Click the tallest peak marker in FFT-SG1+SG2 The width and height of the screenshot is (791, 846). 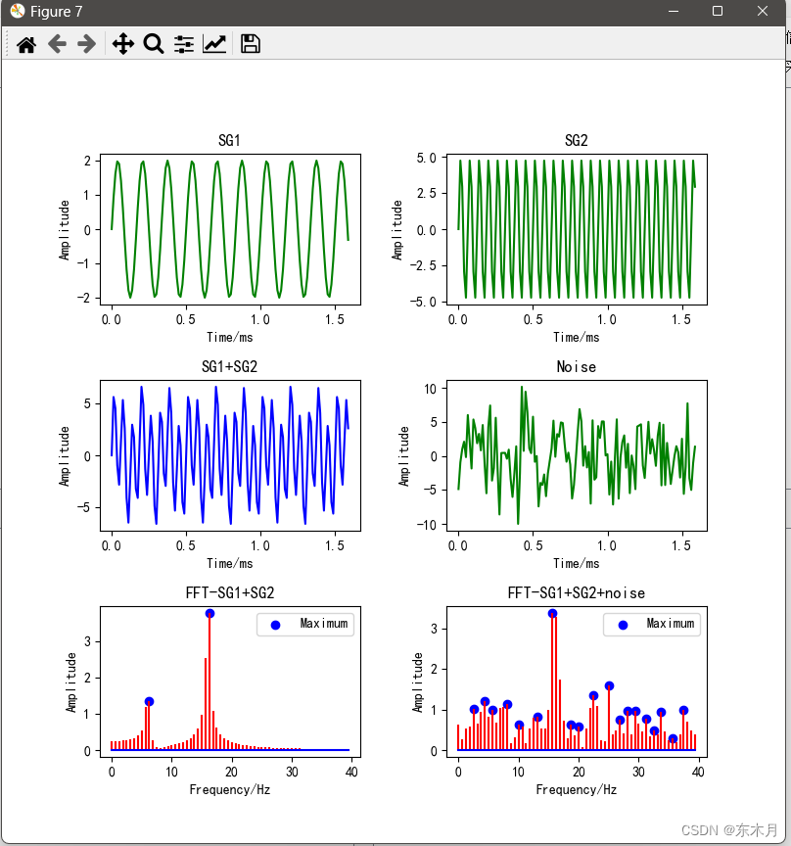coord(209,614)
